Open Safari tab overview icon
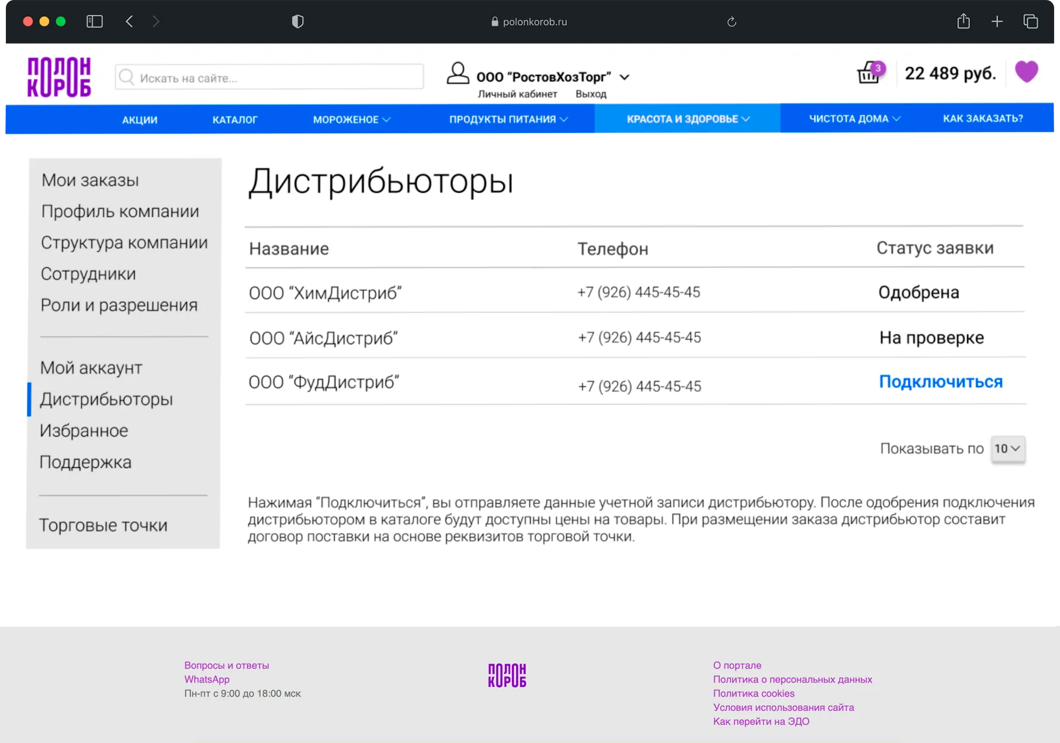Image resolution: width=1060 pixels, height=743 pixels. click(1030, 22)
